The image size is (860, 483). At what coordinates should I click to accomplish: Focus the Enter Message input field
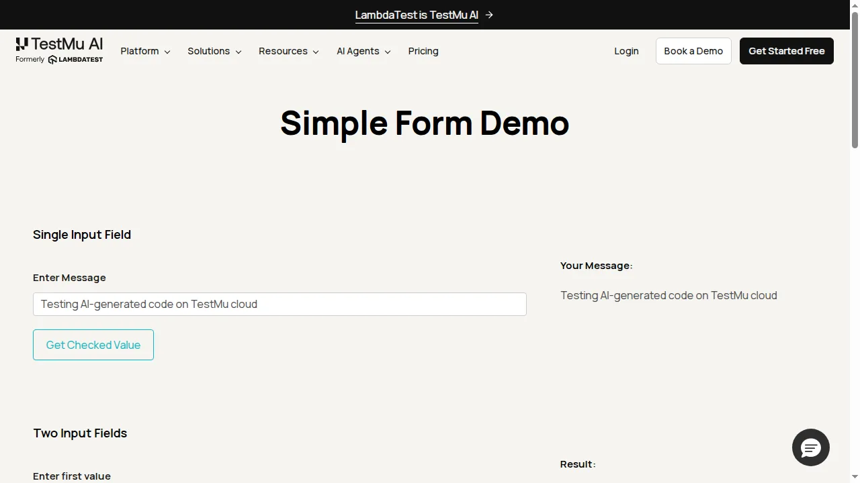click(x=279, y=304)
